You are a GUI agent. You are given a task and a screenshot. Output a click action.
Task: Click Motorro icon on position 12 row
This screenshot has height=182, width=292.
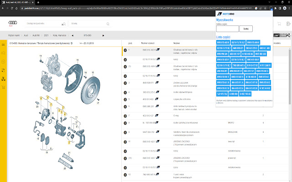tap(157, 174)
